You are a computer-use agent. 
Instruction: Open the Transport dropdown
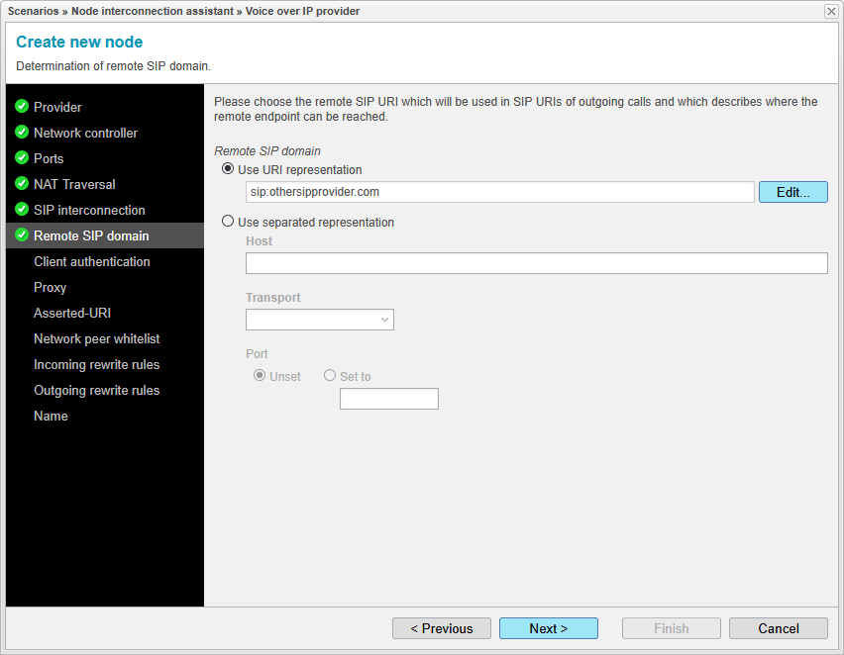pyautogui.click(x=319, y=320)
